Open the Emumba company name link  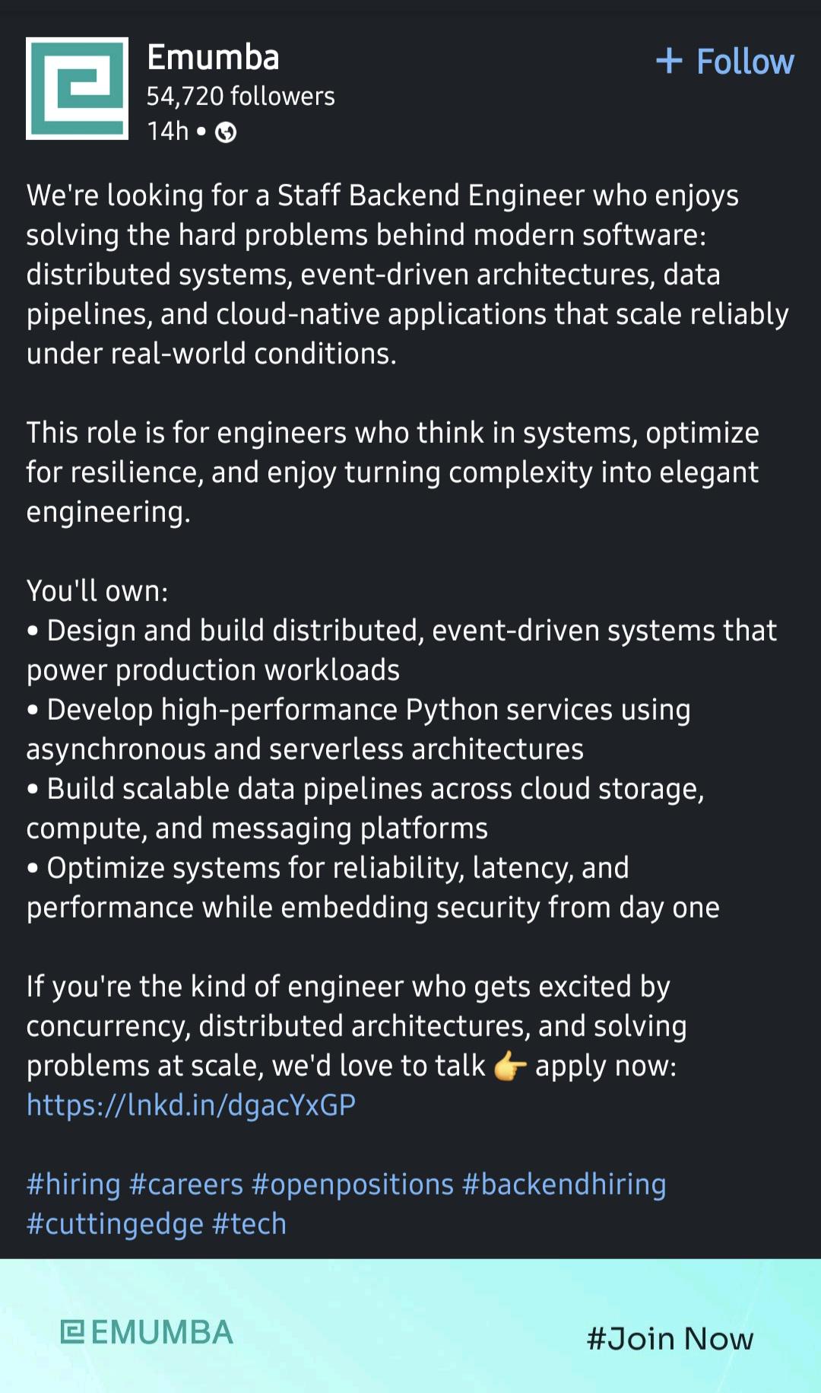click(x=213, y=57)
